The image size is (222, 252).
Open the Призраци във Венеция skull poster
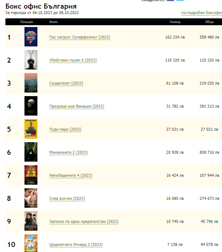(31, 106)
